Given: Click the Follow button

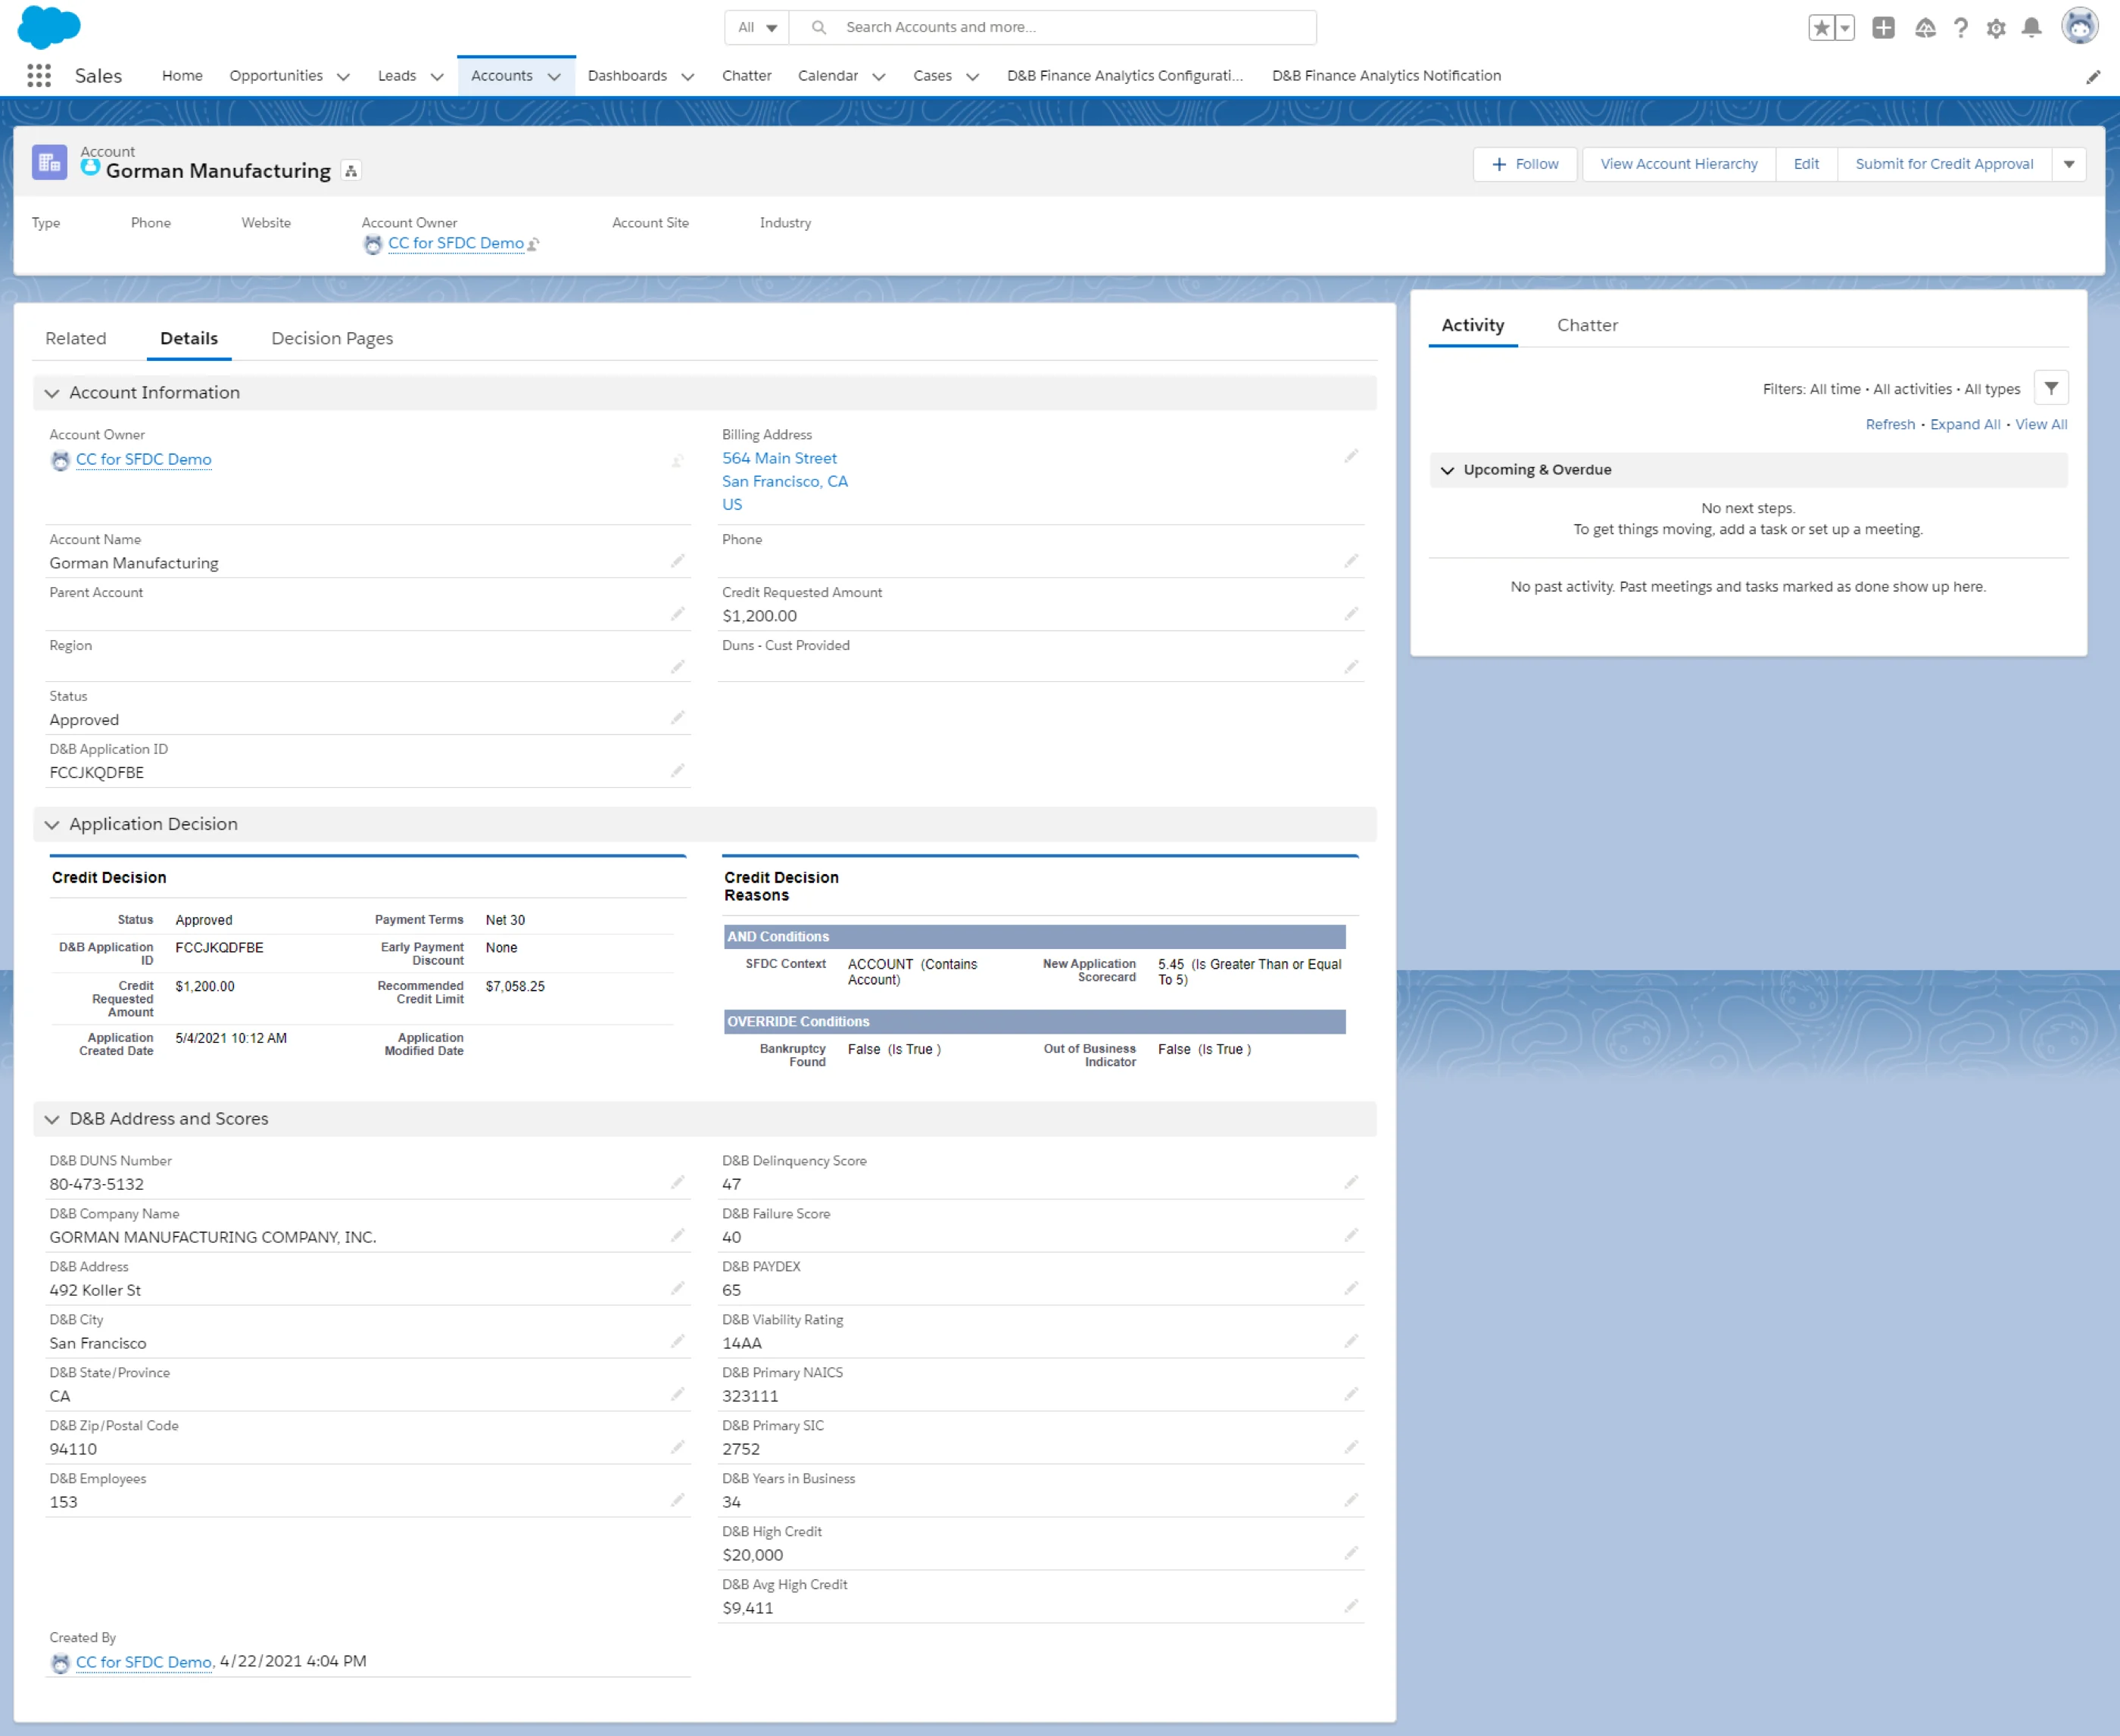Looking at the screenshot, I should click(1525, 164).
